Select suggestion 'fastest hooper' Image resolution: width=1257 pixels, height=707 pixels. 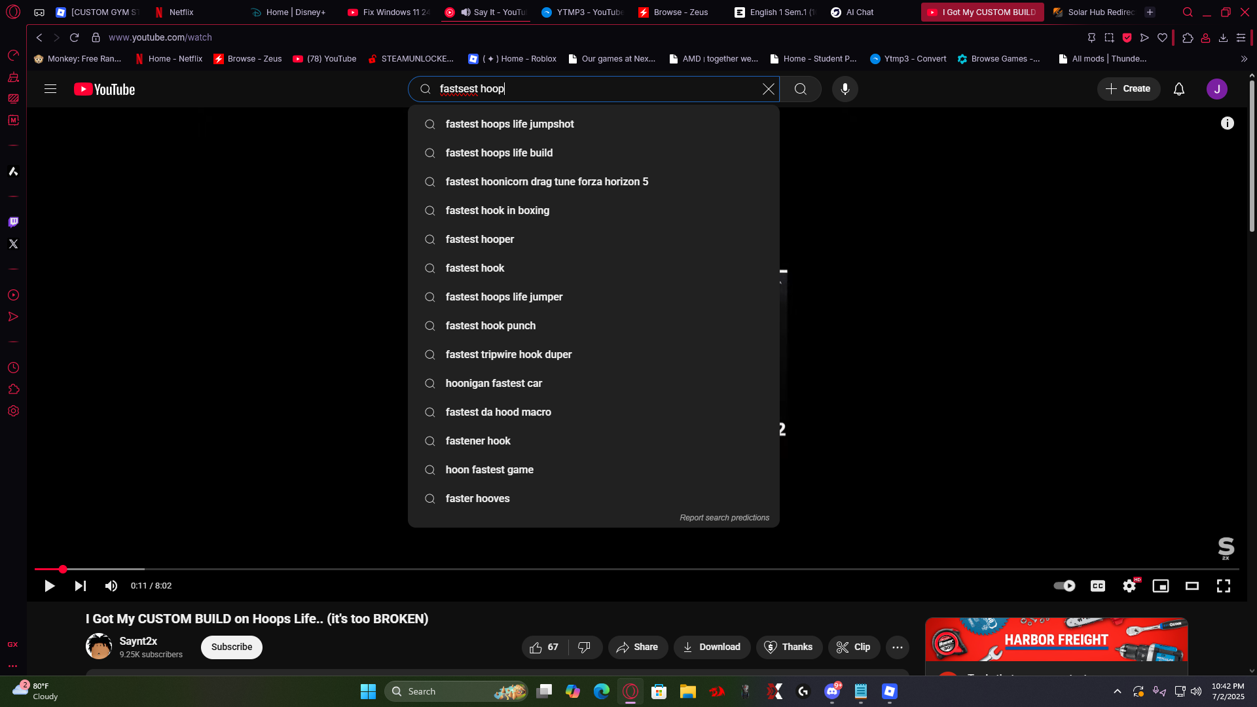[x=594, y=240]
